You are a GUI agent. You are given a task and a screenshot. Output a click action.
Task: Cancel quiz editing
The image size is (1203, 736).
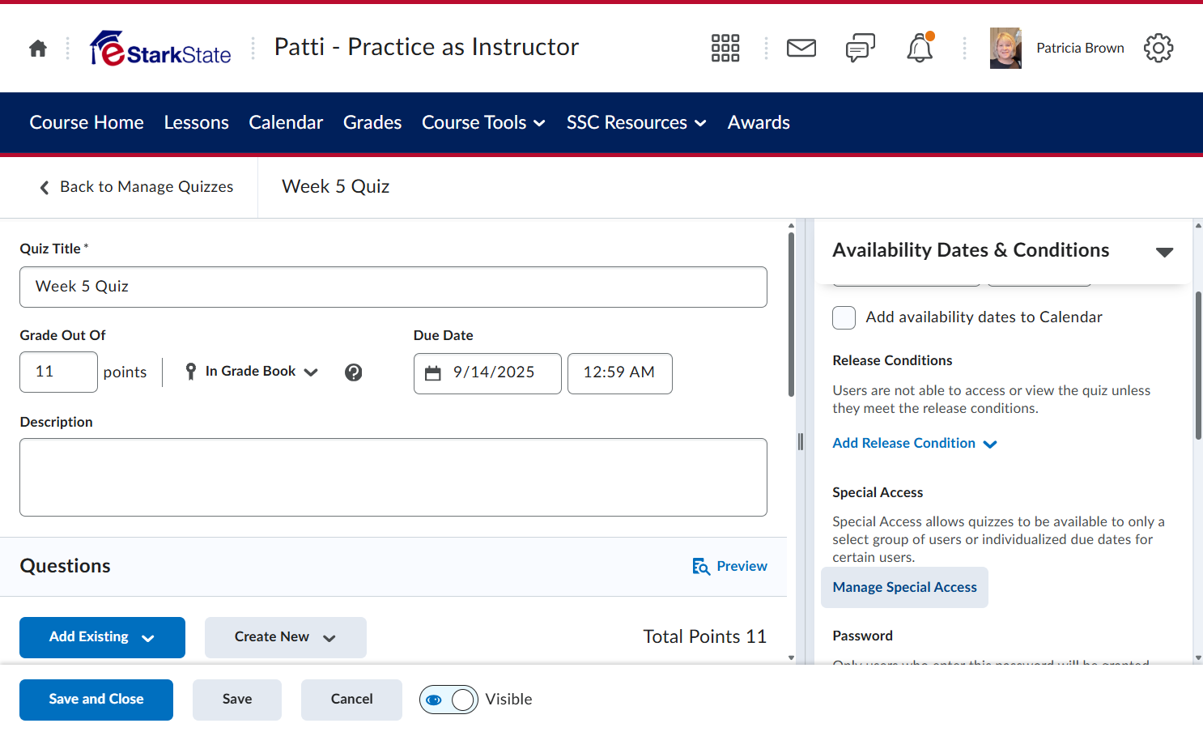(352, 700)
